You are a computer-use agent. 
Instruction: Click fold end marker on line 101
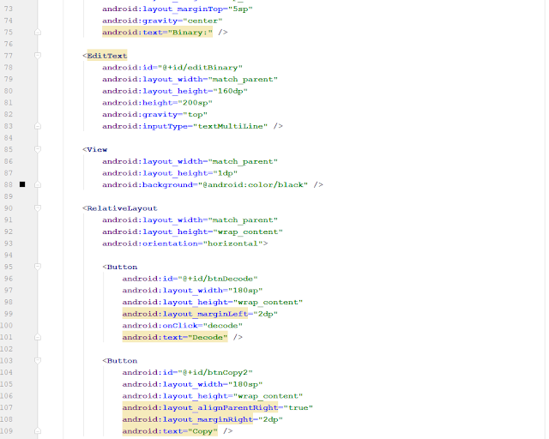(x=38, y=337)
